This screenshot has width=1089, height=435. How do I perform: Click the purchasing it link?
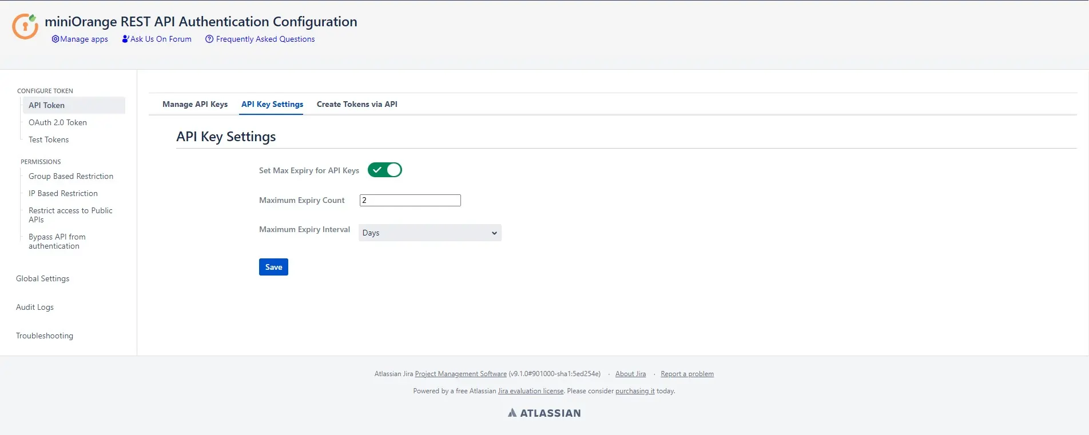pos(635,391)
